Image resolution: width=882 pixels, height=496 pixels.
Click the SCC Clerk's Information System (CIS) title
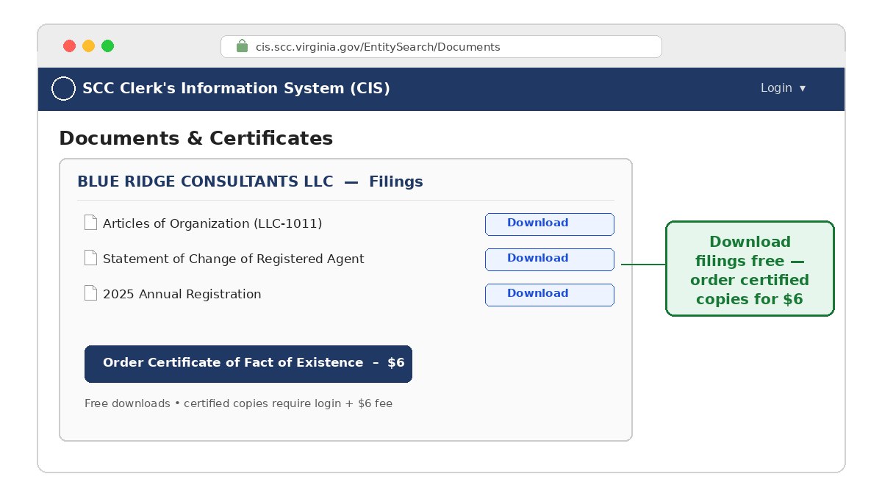tap(236, 88)
